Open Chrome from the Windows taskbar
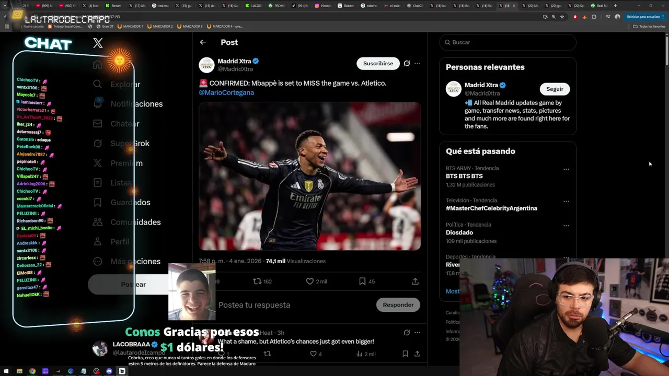The image size is (669, 376). (32, 371)
